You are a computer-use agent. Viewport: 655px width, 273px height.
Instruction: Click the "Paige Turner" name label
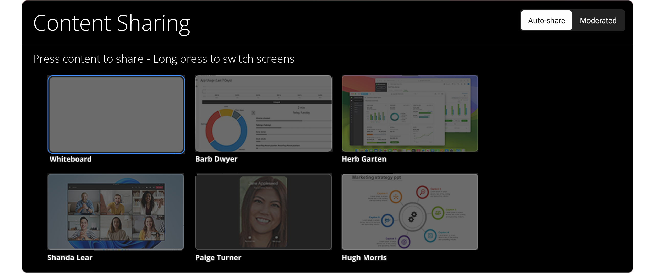(218, 257)
